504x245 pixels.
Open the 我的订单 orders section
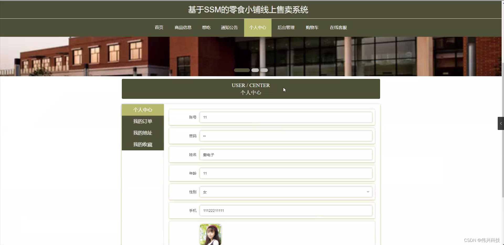(143, 121)
